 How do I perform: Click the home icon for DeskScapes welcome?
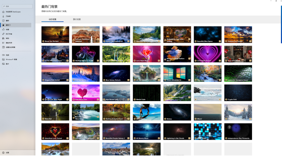click(x=3, y=12)
